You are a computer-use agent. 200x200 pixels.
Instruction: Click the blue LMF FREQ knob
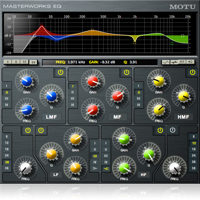pyautogui.click(x=27, y=110)
